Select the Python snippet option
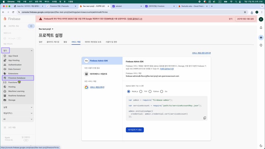The width and height of the screenshot is (265, 149). tap(150, 91)
